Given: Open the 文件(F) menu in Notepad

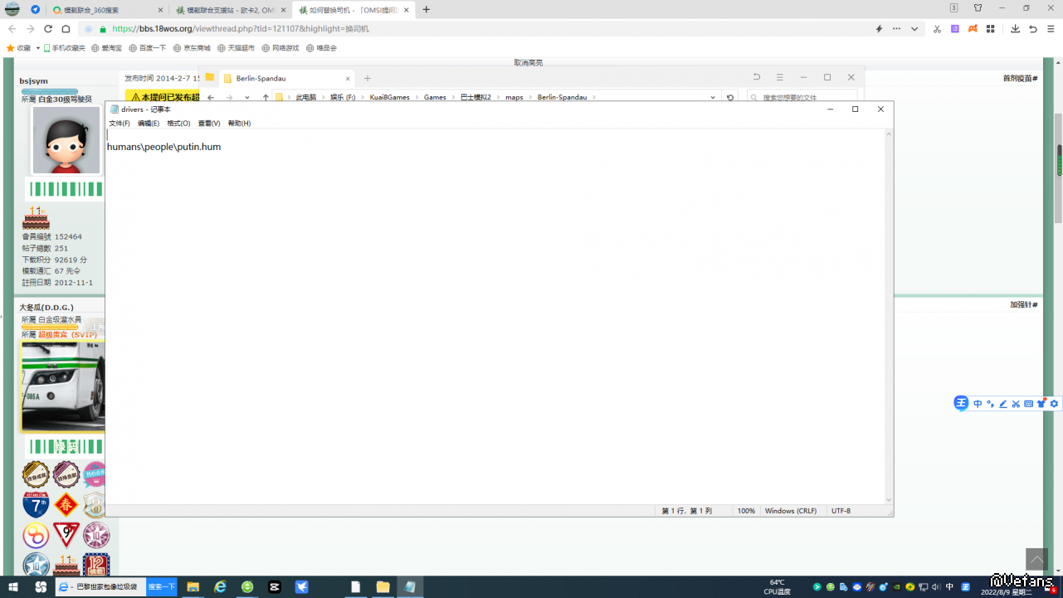Looking at the screenshot, I should tap(119, 124).
